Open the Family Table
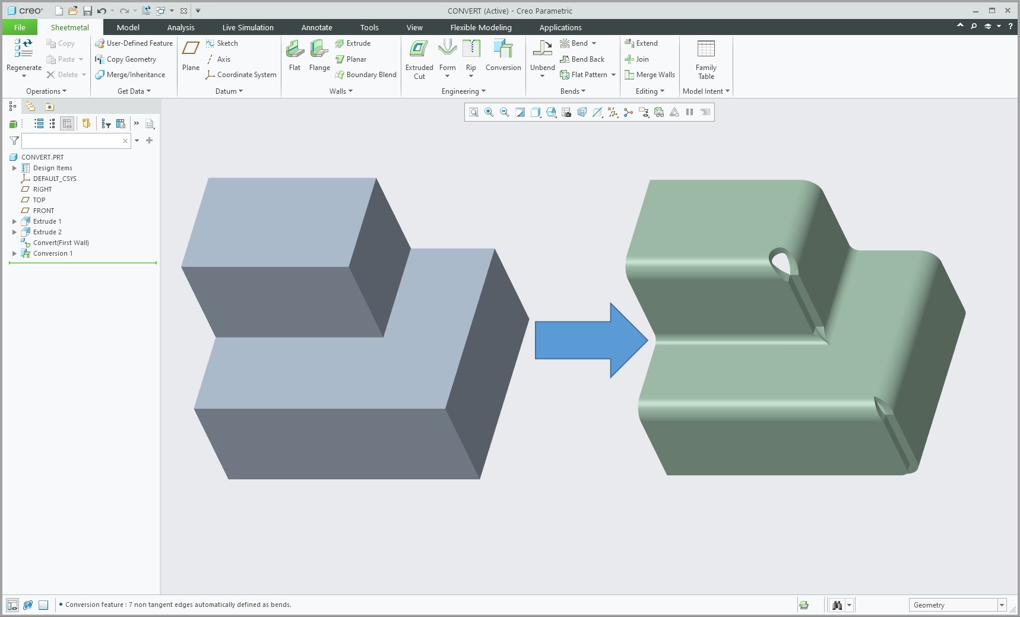 (x=706, y=59)
